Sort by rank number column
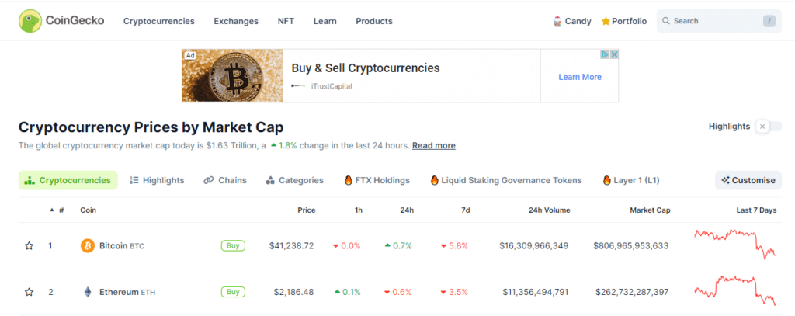Screen dimensions: 795x316 (x=59, y=210)
